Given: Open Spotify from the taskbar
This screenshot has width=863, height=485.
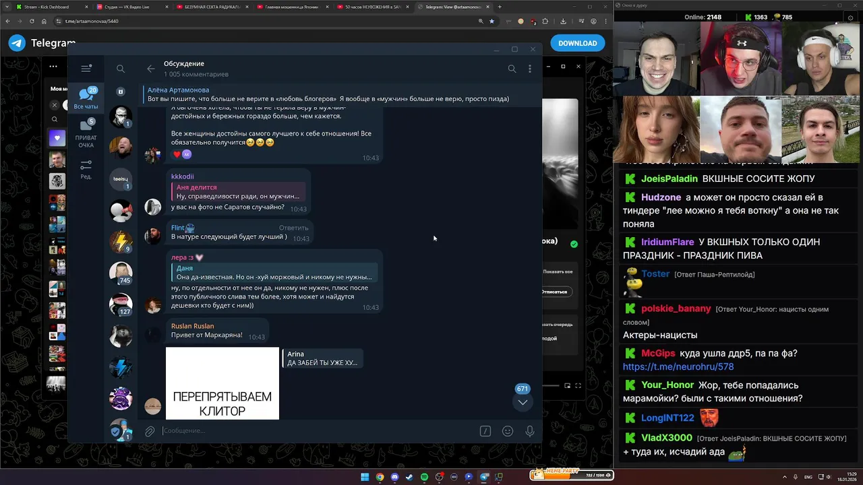Looking at the screenshot, I should coord(424,477).
